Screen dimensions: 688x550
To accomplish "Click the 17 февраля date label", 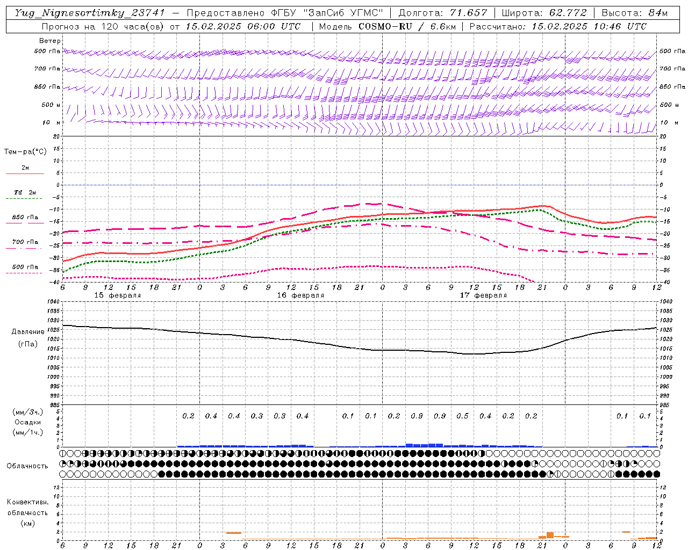I will point(483,295).
